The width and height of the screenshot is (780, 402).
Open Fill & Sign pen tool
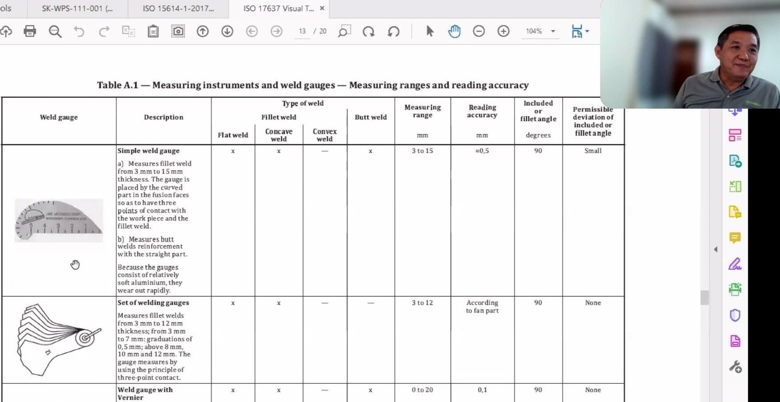tap(735, 264)
